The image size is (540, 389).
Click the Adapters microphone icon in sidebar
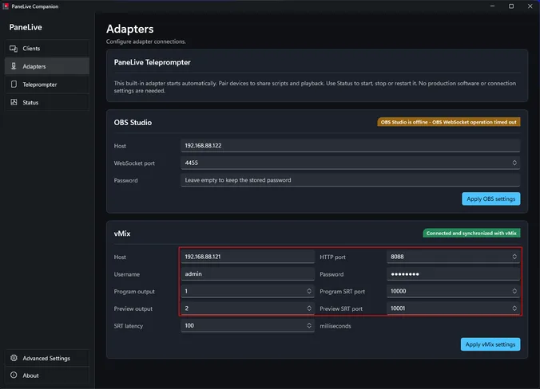click(14, 66)
